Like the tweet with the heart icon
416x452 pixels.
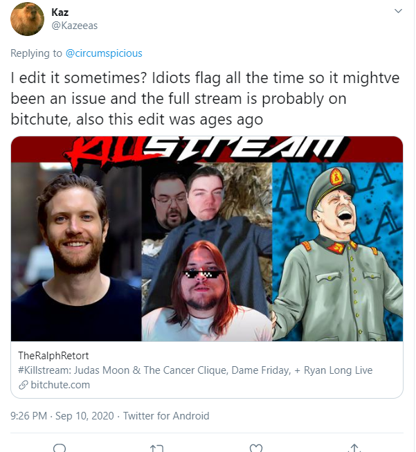point(255,448)
